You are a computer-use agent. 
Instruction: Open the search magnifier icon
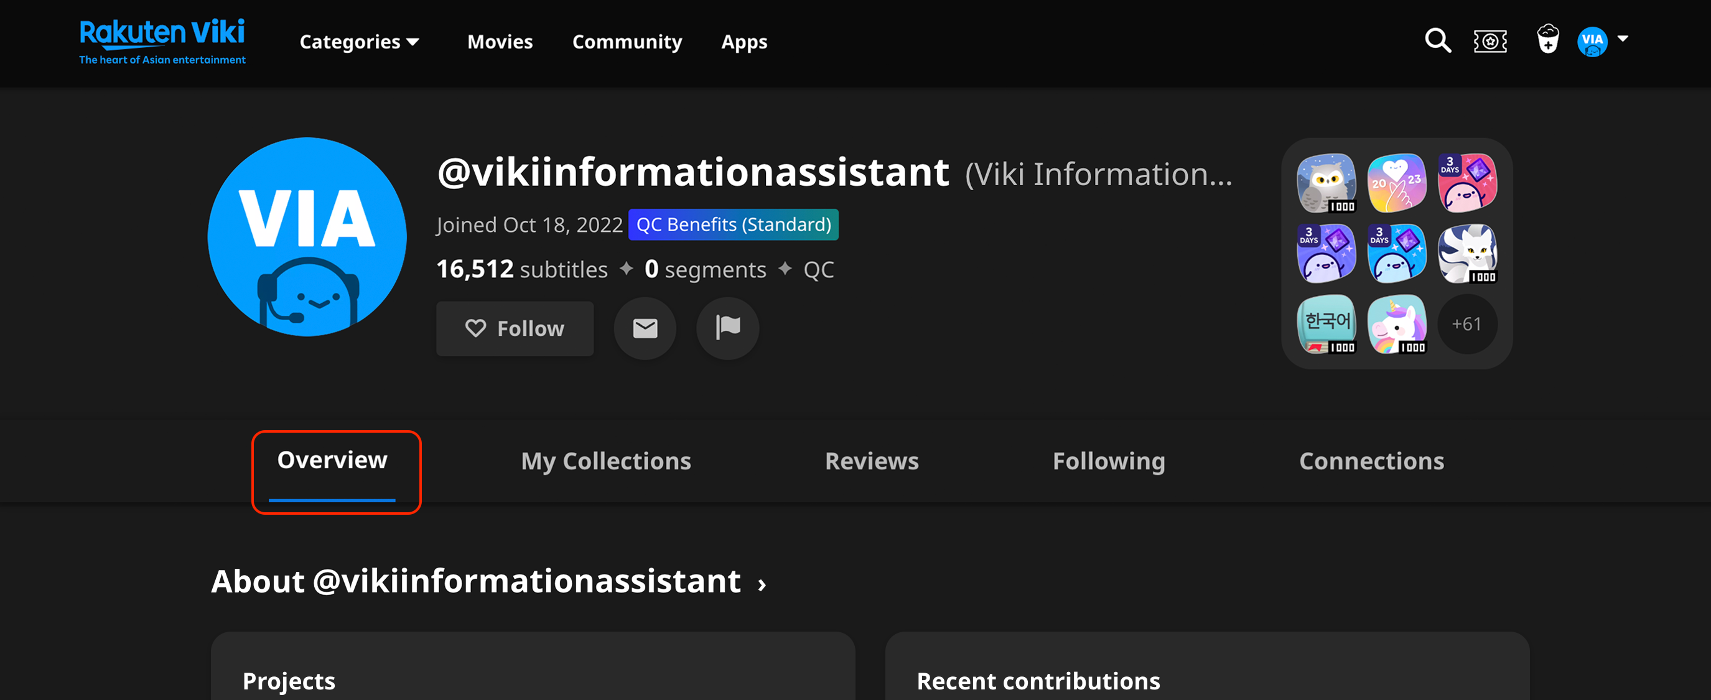(x=1437, y=40)
